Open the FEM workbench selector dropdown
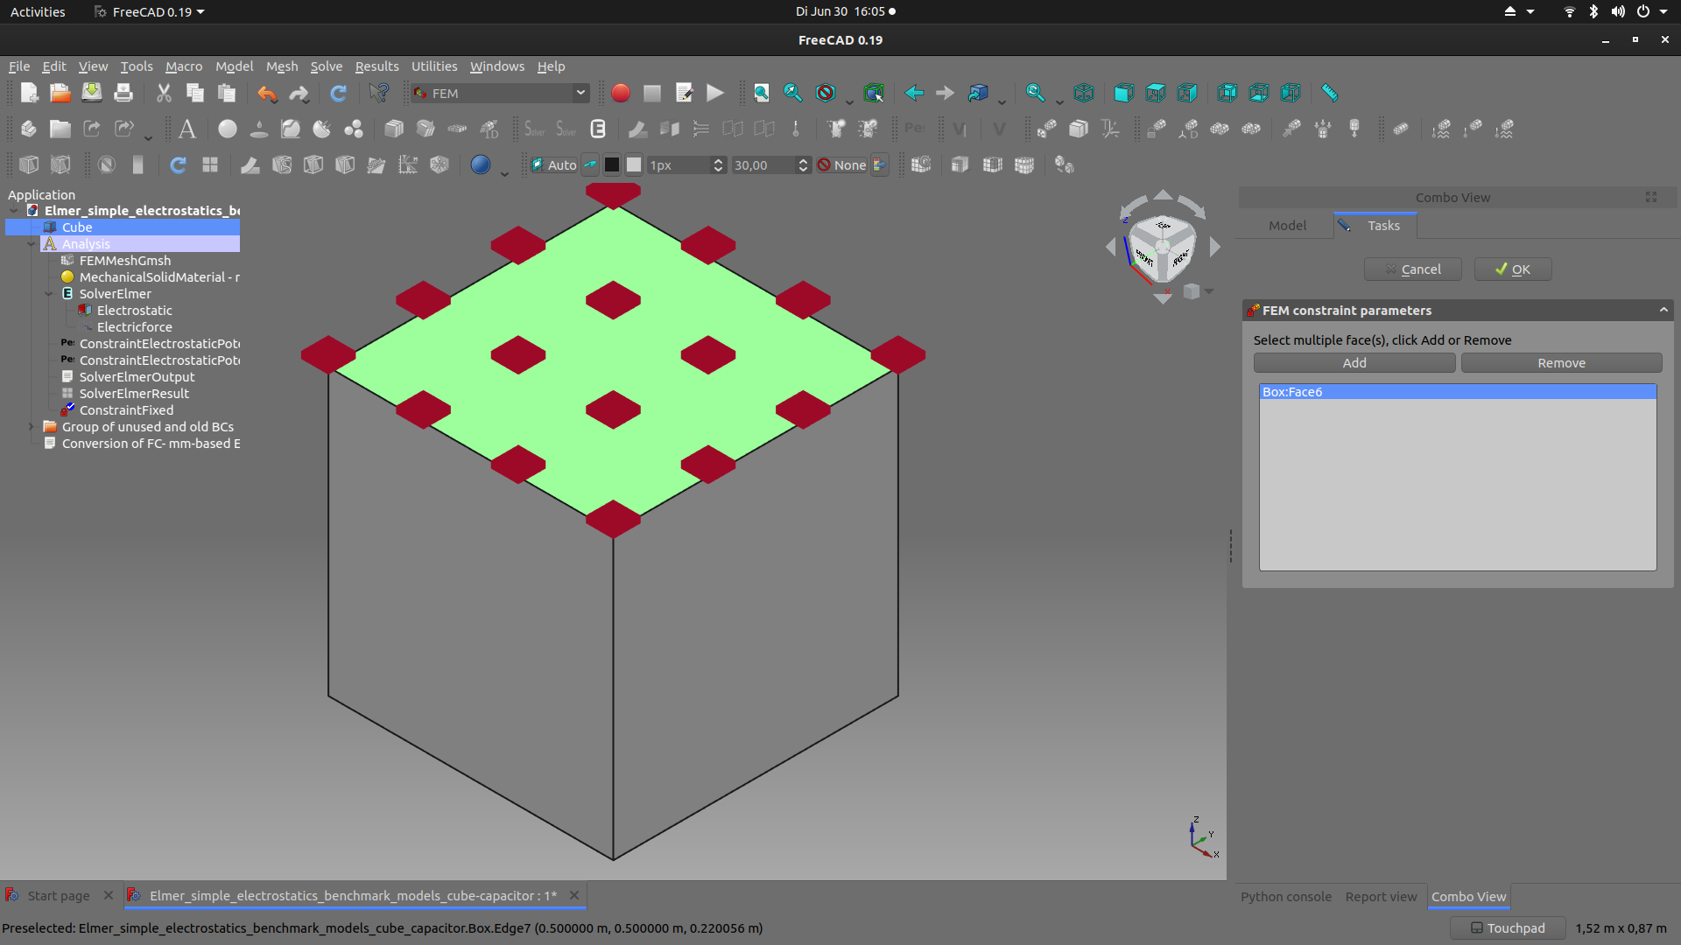The width and height of the screenshot is (1681, 945). pyautogui.click(x=580, y=93)
